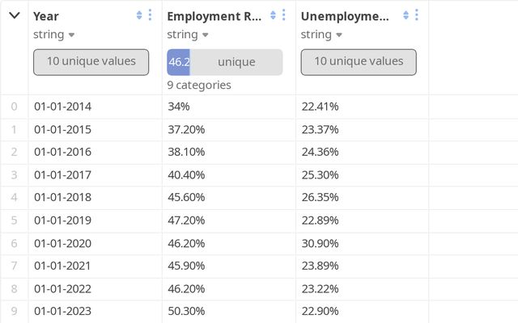Click the gray "unique" bar segment
Image resolution: width=518 pixels, height=323 pixels.
tap(236, 62)
